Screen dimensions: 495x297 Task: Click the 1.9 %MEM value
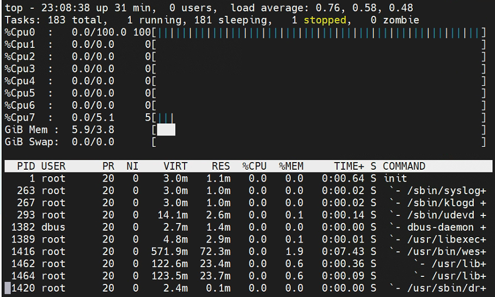294,252
